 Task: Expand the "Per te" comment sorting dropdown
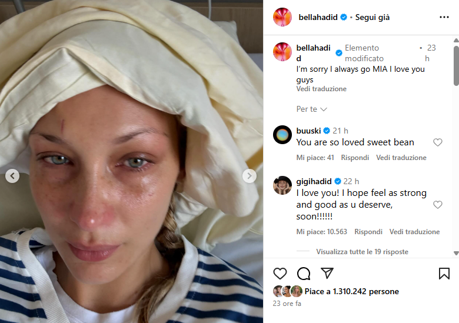[x=311, y=109]
